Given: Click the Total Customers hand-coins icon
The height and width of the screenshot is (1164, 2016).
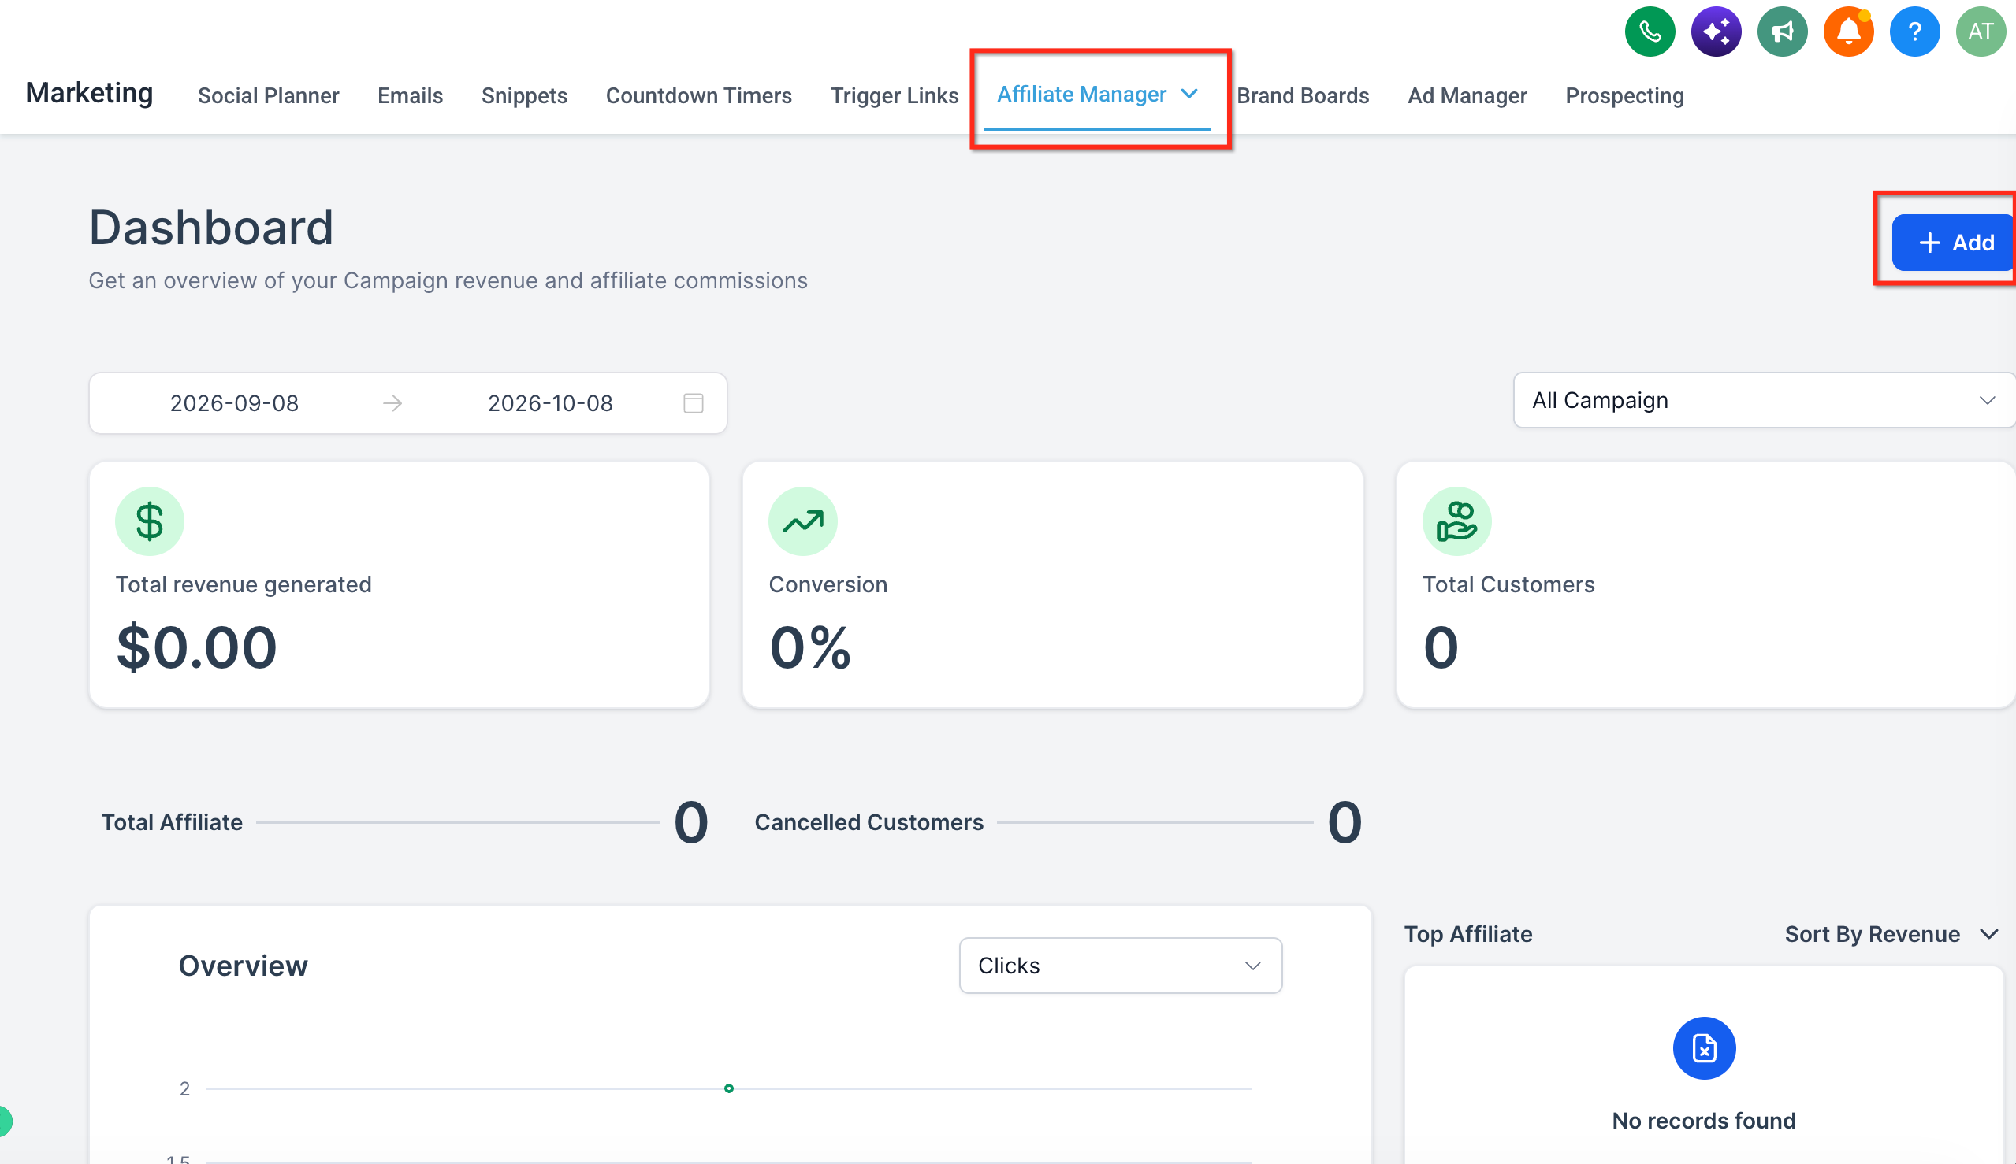Looking at the screenshot, I should click(1456, 521).
